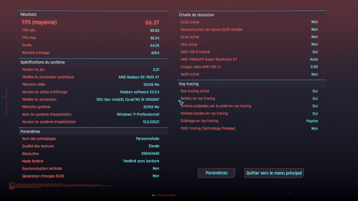Select the Qualité des textures value Élevée
Viewport: 358px width, 201px height.
click(154, 146)
